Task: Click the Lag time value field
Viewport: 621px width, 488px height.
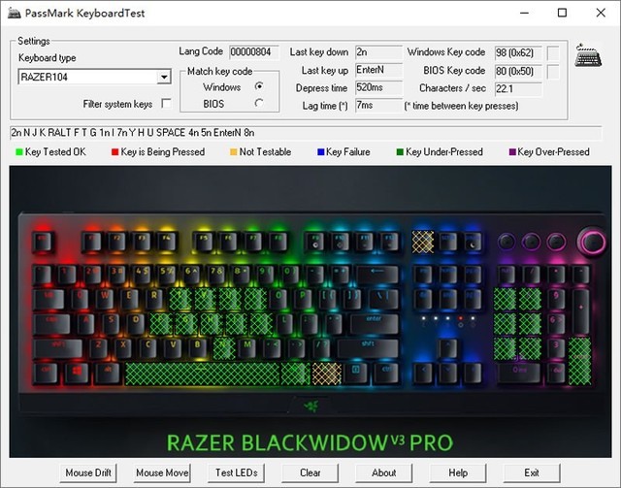Action: click(x=378, y=106)
